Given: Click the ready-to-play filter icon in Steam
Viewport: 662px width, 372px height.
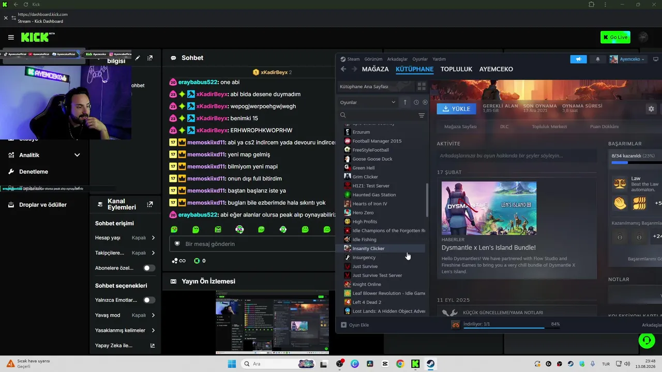Looking at the screenshot, I should 425,102.
